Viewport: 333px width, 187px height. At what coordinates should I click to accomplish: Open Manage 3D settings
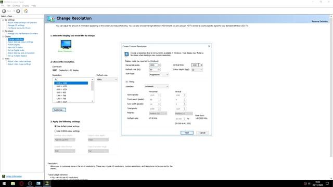(x=16, y=25)
